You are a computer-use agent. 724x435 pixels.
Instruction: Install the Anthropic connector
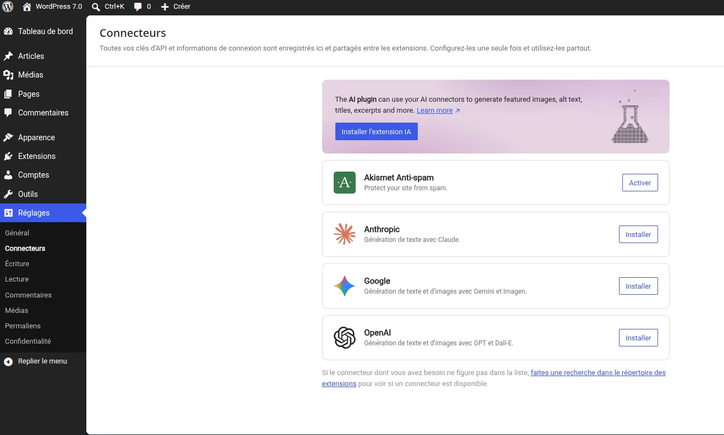(638, 234)
